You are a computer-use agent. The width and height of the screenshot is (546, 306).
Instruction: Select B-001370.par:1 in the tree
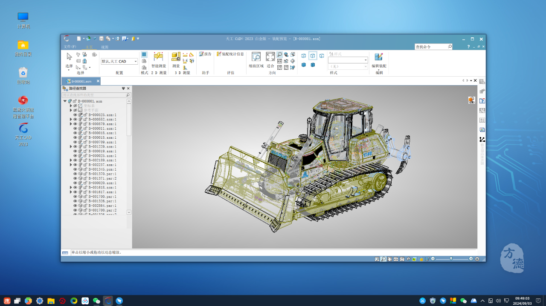[102, 174]
